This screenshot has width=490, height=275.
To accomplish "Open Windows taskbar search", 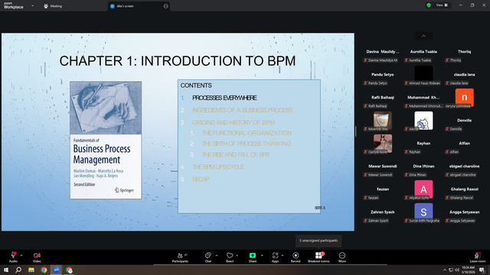I will point(18,270).
